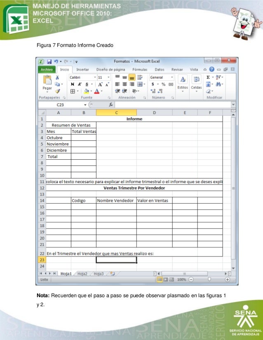Switch to the Datos tab
The height and width of the screenshot is (340, 263).
(160, 70)
